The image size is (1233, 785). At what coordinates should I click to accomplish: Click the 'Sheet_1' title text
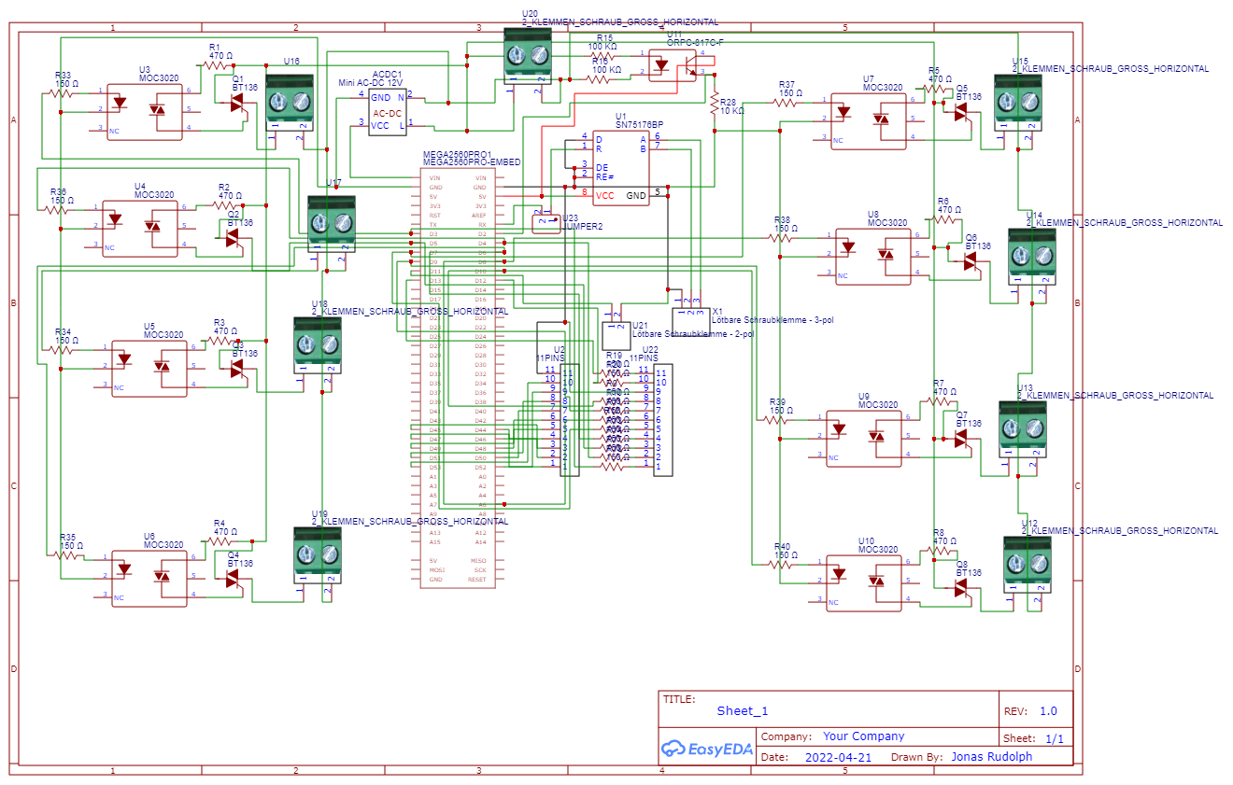click(x=743, y=710)
